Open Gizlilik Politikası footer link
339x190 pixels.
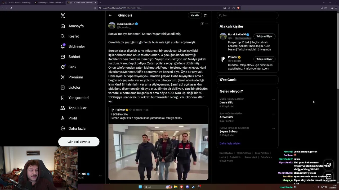point(244,153)
